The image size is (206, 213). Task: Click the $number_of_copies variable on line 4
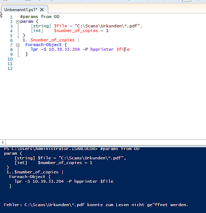point(76,31)
